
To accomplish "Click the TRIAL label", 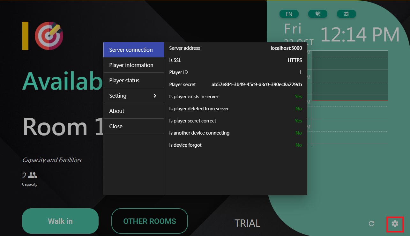I will [x=247, y=223].
